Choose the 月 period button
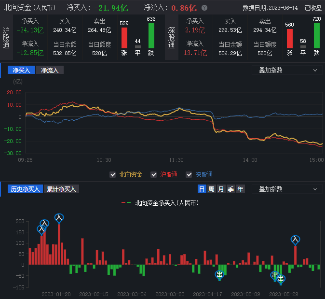The image size is (325, 299). [x=221, y=189]
